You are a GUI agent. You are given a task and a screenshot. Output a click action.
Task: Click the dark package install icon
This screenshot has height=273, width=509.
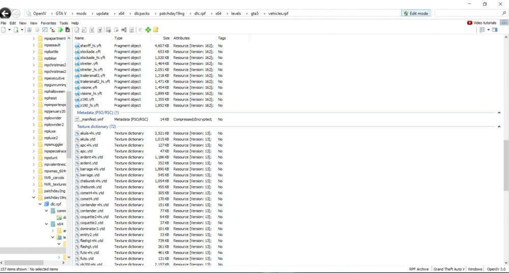coord(68,30)
